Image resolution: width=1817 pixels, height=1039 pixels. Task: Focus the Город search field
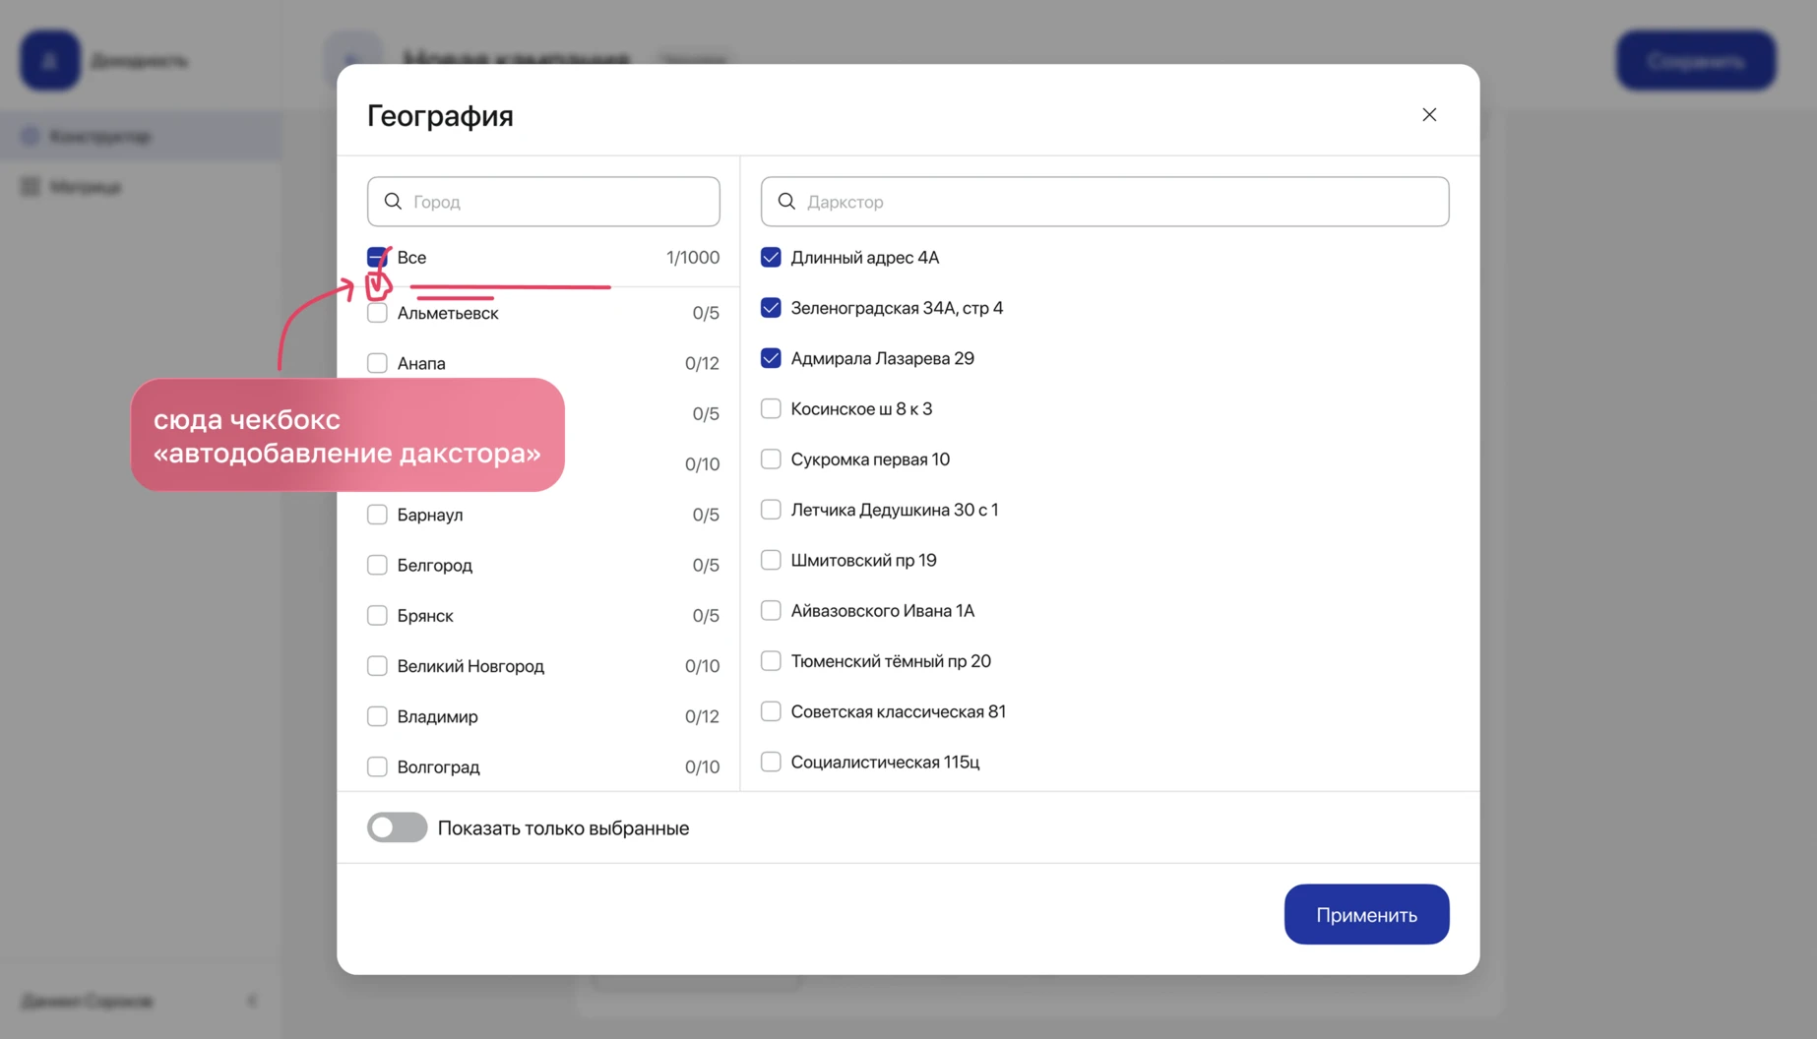(543, 202)
